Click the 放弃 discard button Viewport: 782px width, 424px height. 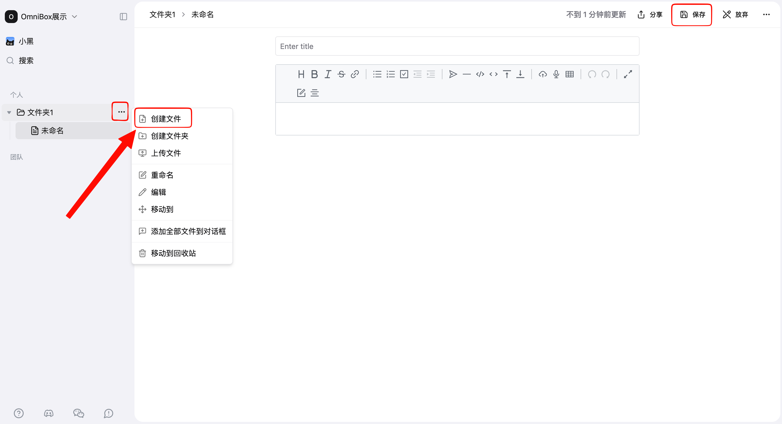(x=735, y=14)
